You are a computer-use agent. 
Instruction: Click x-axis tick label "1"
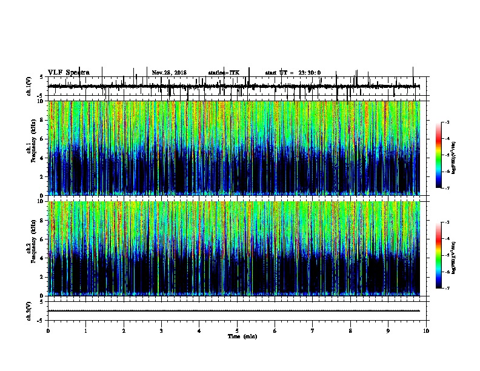[x=85, y=331]
